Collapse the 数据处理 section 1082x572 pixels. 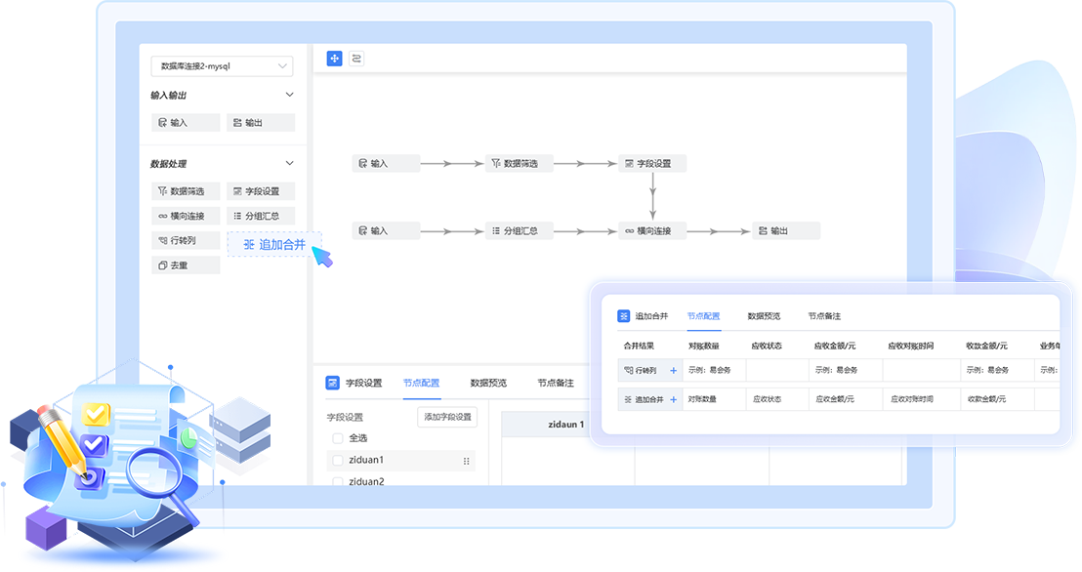289,163
